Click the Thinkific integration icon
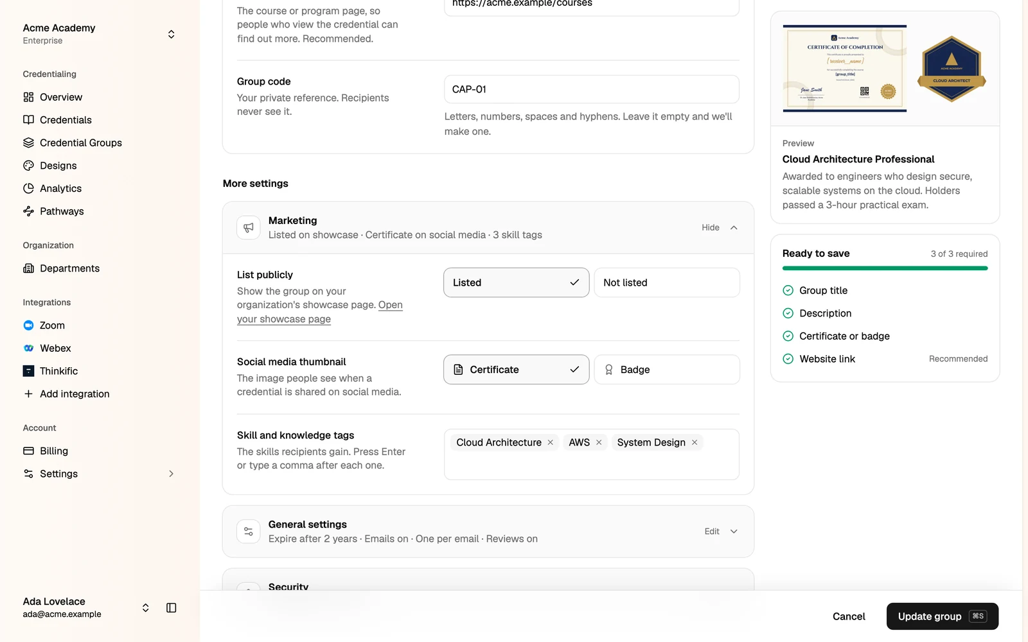Viewport: 1028px width, 642px height. [28, 371]
